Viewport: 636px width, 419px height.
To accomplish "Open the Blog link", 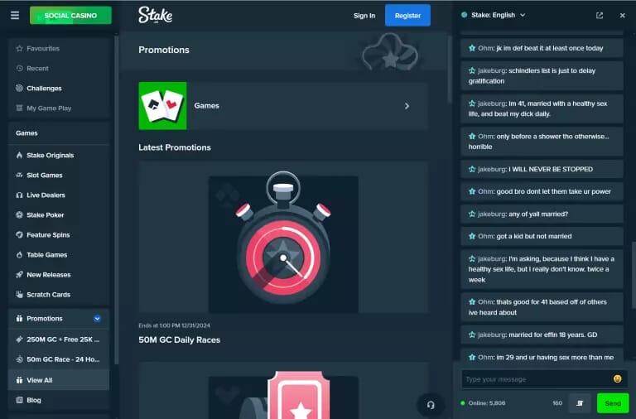I will pos(59,400).
